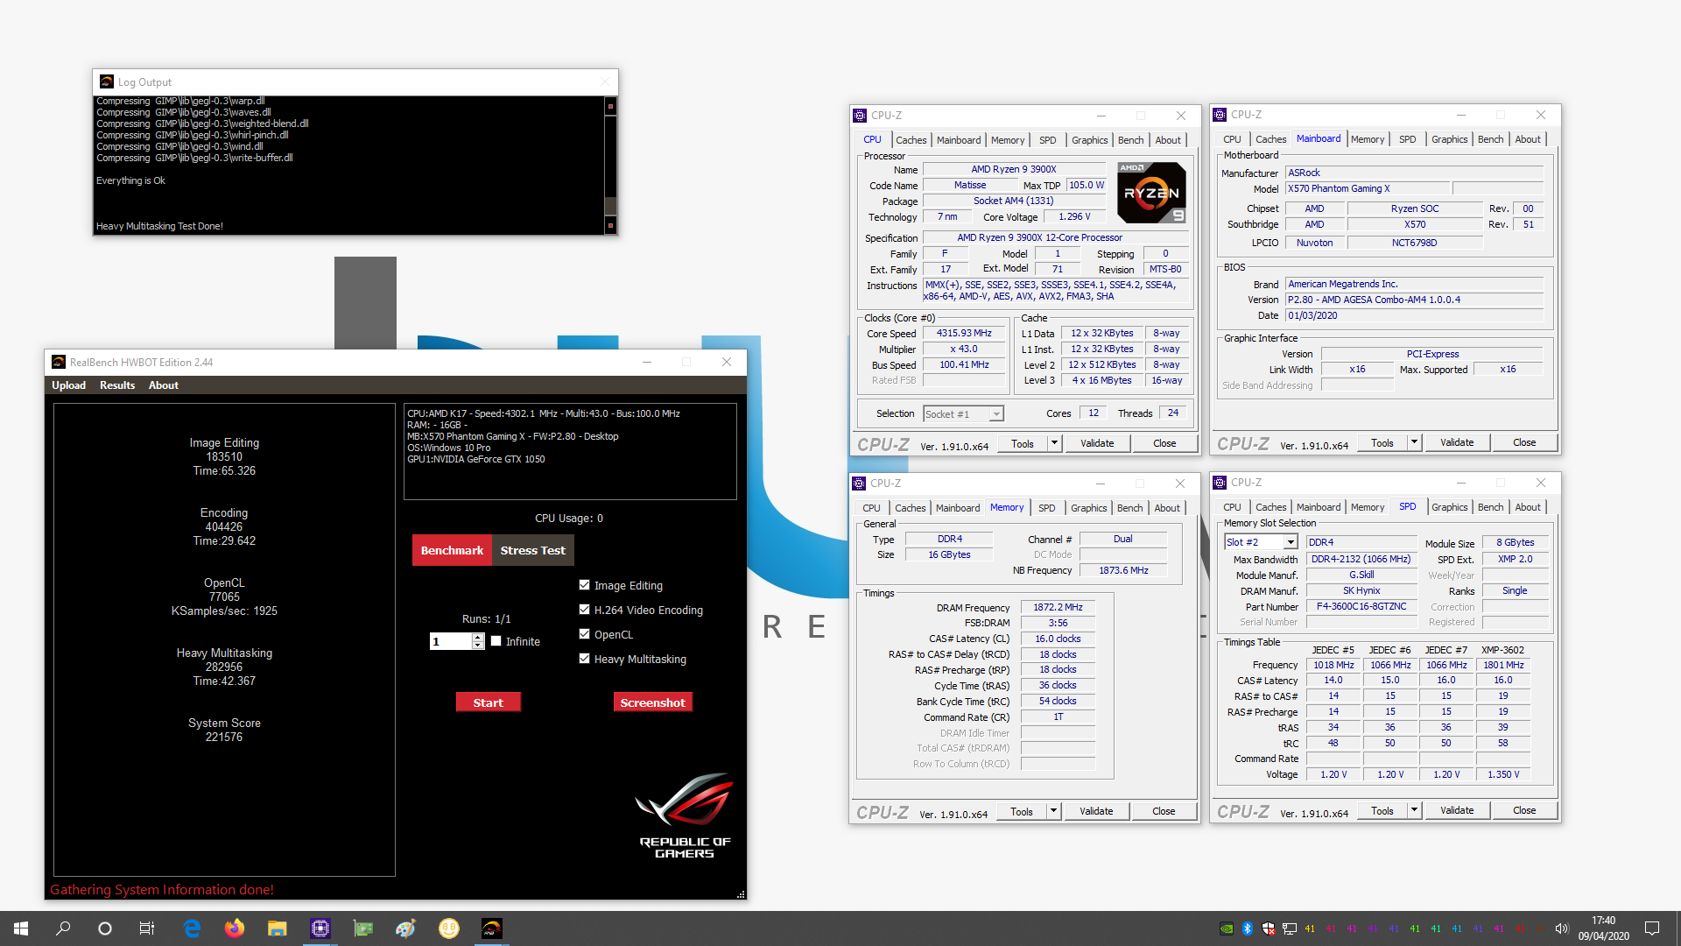Click Log Output window title icon
1681x946 pixels.
click(x=107, y=81)
